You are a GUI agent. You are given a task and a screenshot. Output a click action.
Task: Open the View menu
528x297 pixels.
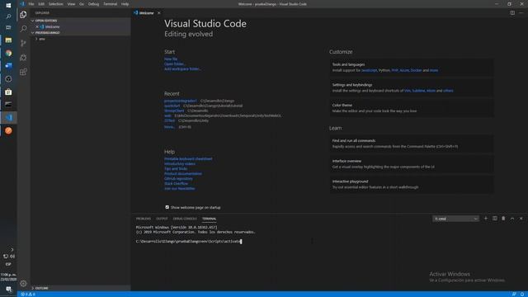point(71,4)
